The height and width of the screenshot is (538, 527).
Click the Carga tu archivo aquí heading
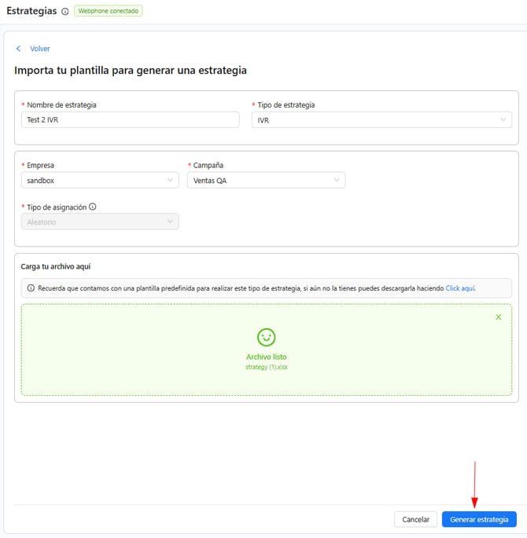[x=55, y=267]
